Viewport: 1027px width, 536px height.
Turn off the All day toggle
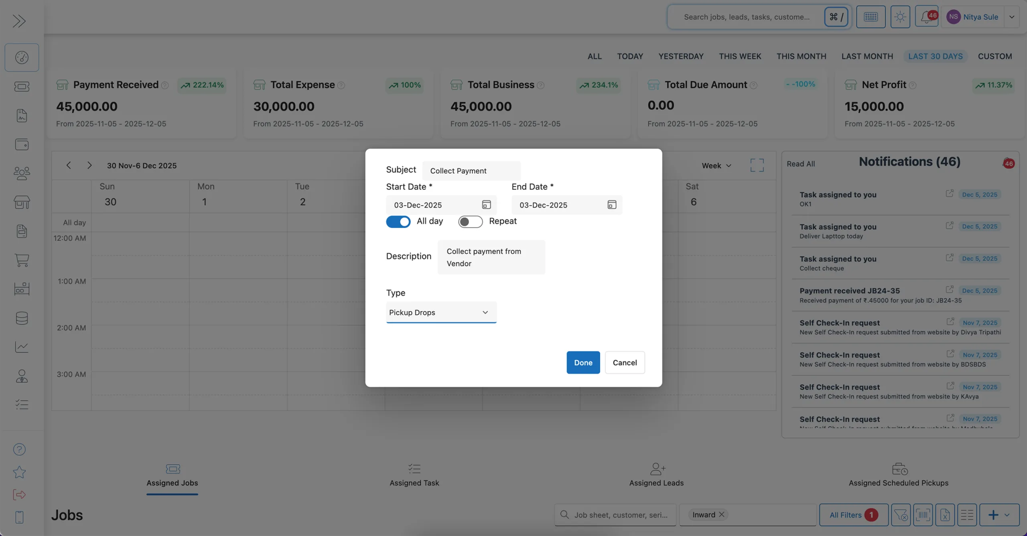(x=398, y=222)
